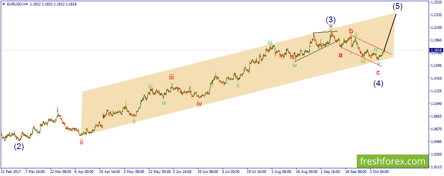Viewport: 444px width, 176px height.
Task: Click the red 'iv' wave label
Action: click(200, 103)
